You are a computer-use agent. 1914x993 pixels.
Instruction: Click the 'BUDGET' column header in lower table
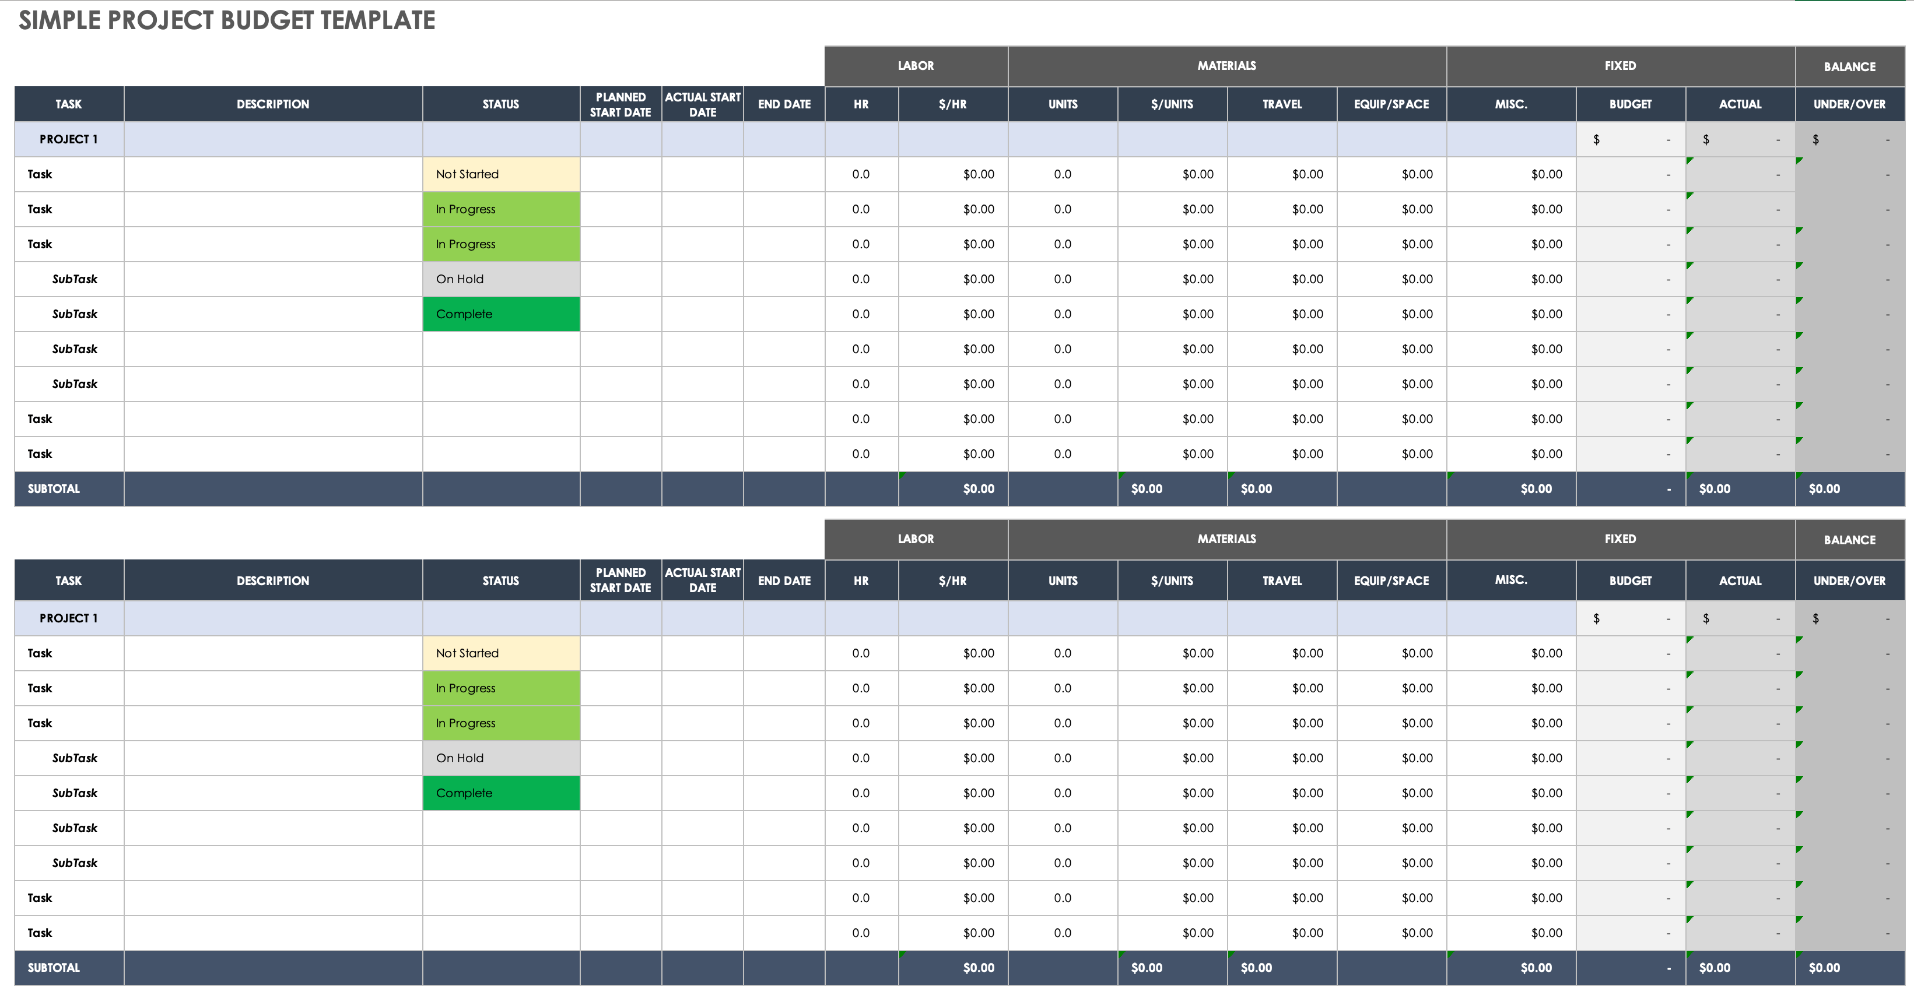click(x=1631, y=581)
